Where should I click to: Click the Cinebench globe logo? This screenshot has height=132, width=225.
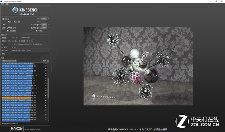tap(15, 10)
